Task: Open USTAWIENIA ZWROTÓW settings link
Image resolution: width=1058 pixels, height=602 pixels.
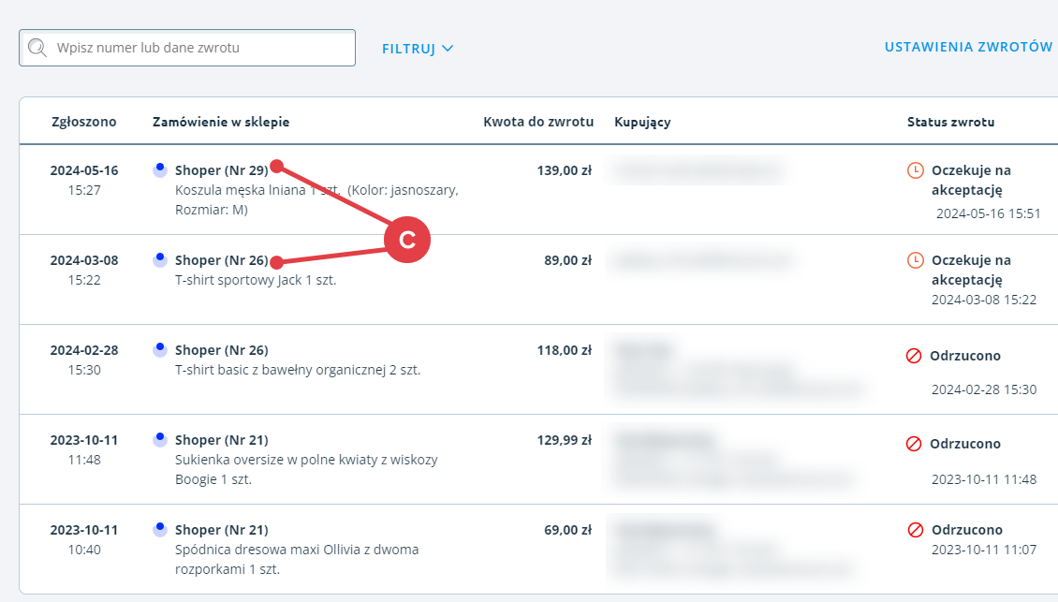Action: 968,47
